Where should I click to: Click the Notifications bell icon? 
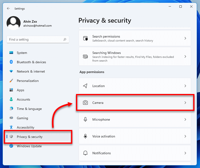coord(86,153)
